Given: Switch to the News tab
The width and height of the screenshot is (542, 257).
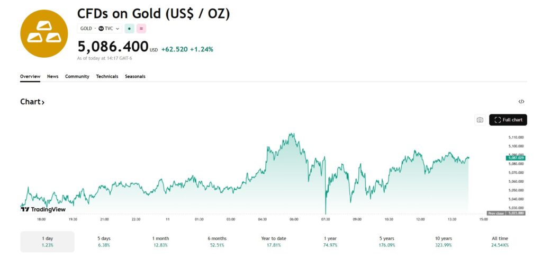Looking at the screenshot, I should 52,76.
